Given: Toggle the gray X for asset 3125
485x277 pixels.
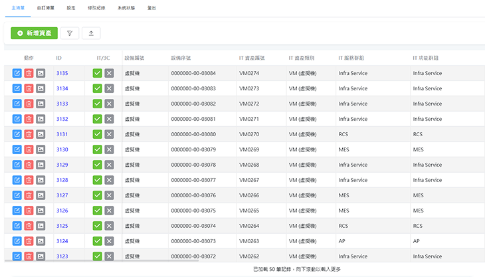Looking at the screenshot, I should [109, 226].
